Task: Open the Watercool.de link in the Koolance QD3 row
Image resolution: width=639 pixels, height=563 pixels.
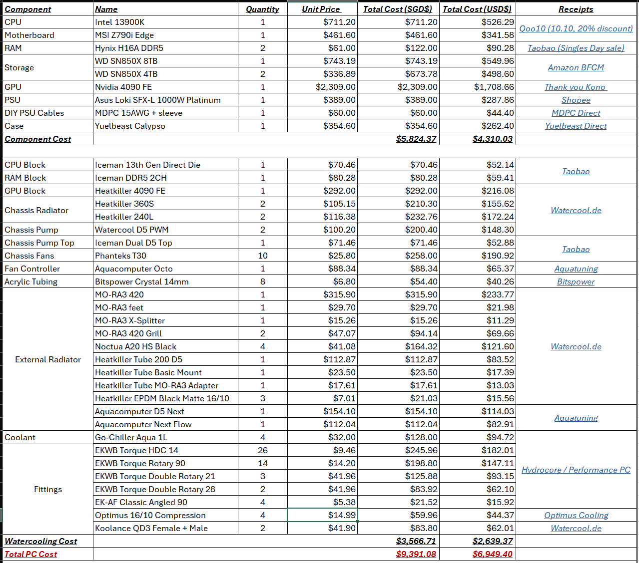Action: 576,528
